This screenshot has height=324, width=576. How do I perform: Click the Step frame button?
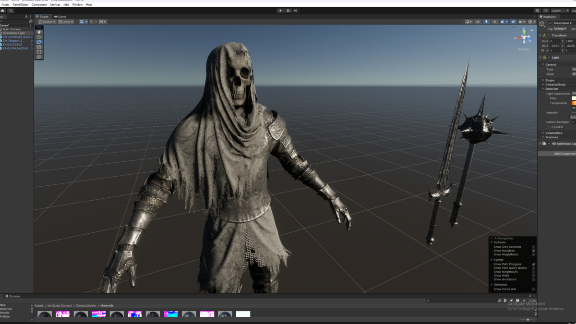pos(295,11)
